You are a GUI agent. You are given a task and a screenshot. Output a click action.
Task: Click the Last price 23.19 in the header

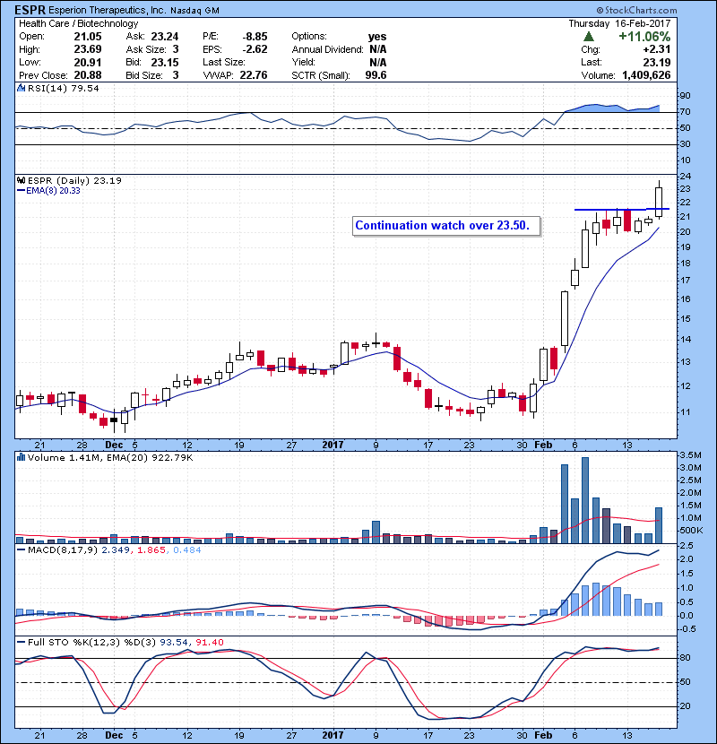pos(657,62)
